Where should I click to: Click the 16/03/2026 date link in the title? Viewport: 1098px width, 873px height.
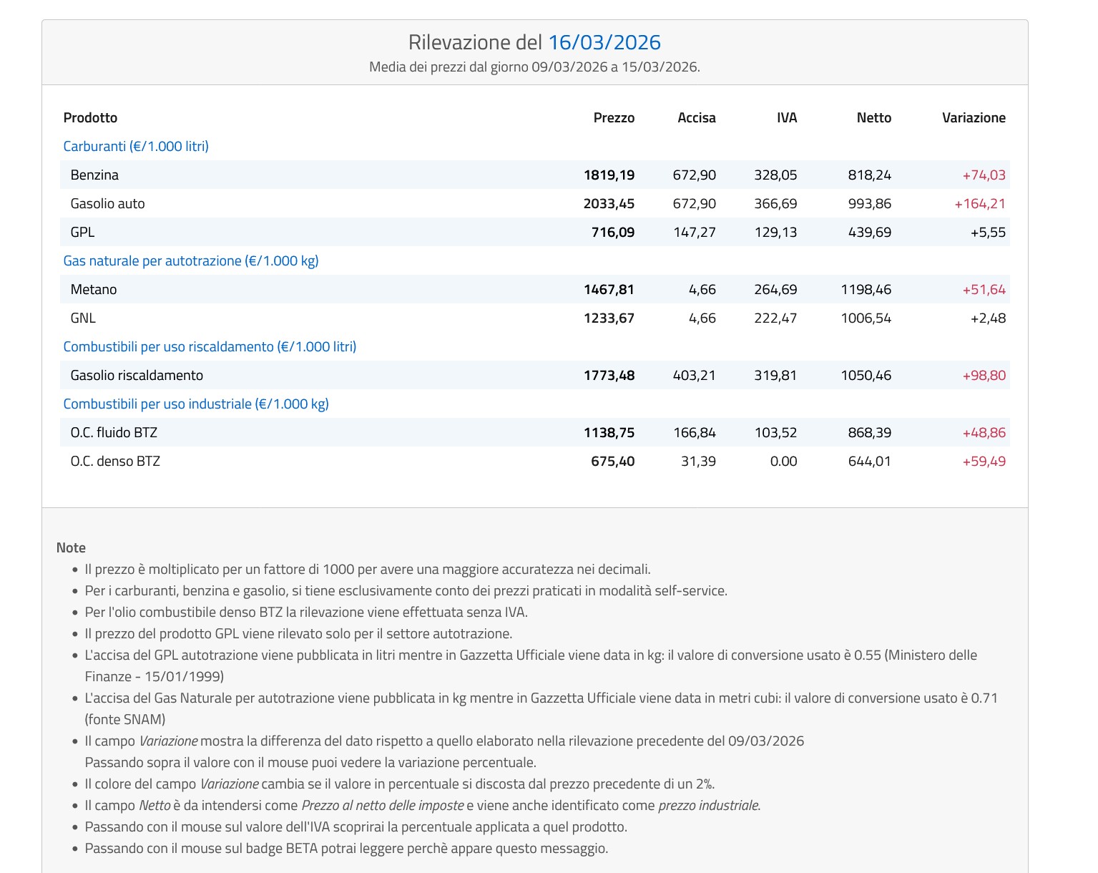pos(604,42)
